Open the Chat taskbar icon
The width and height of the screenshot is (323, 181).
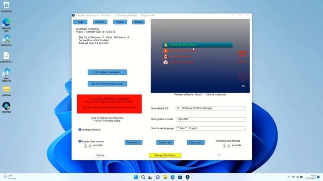click(x=158, y=177)
